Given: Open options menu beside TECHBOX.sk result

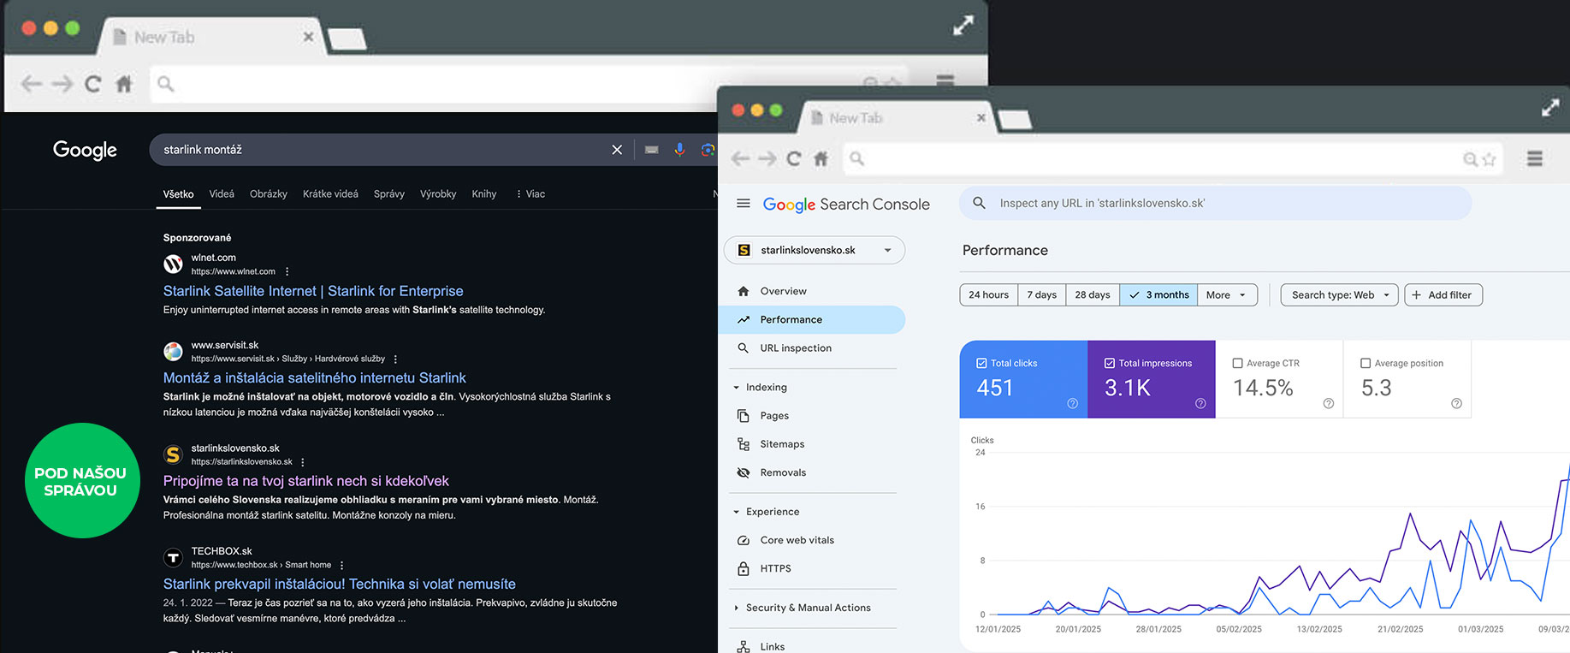Looking at the screenshot, I should [x=341, y=566].
